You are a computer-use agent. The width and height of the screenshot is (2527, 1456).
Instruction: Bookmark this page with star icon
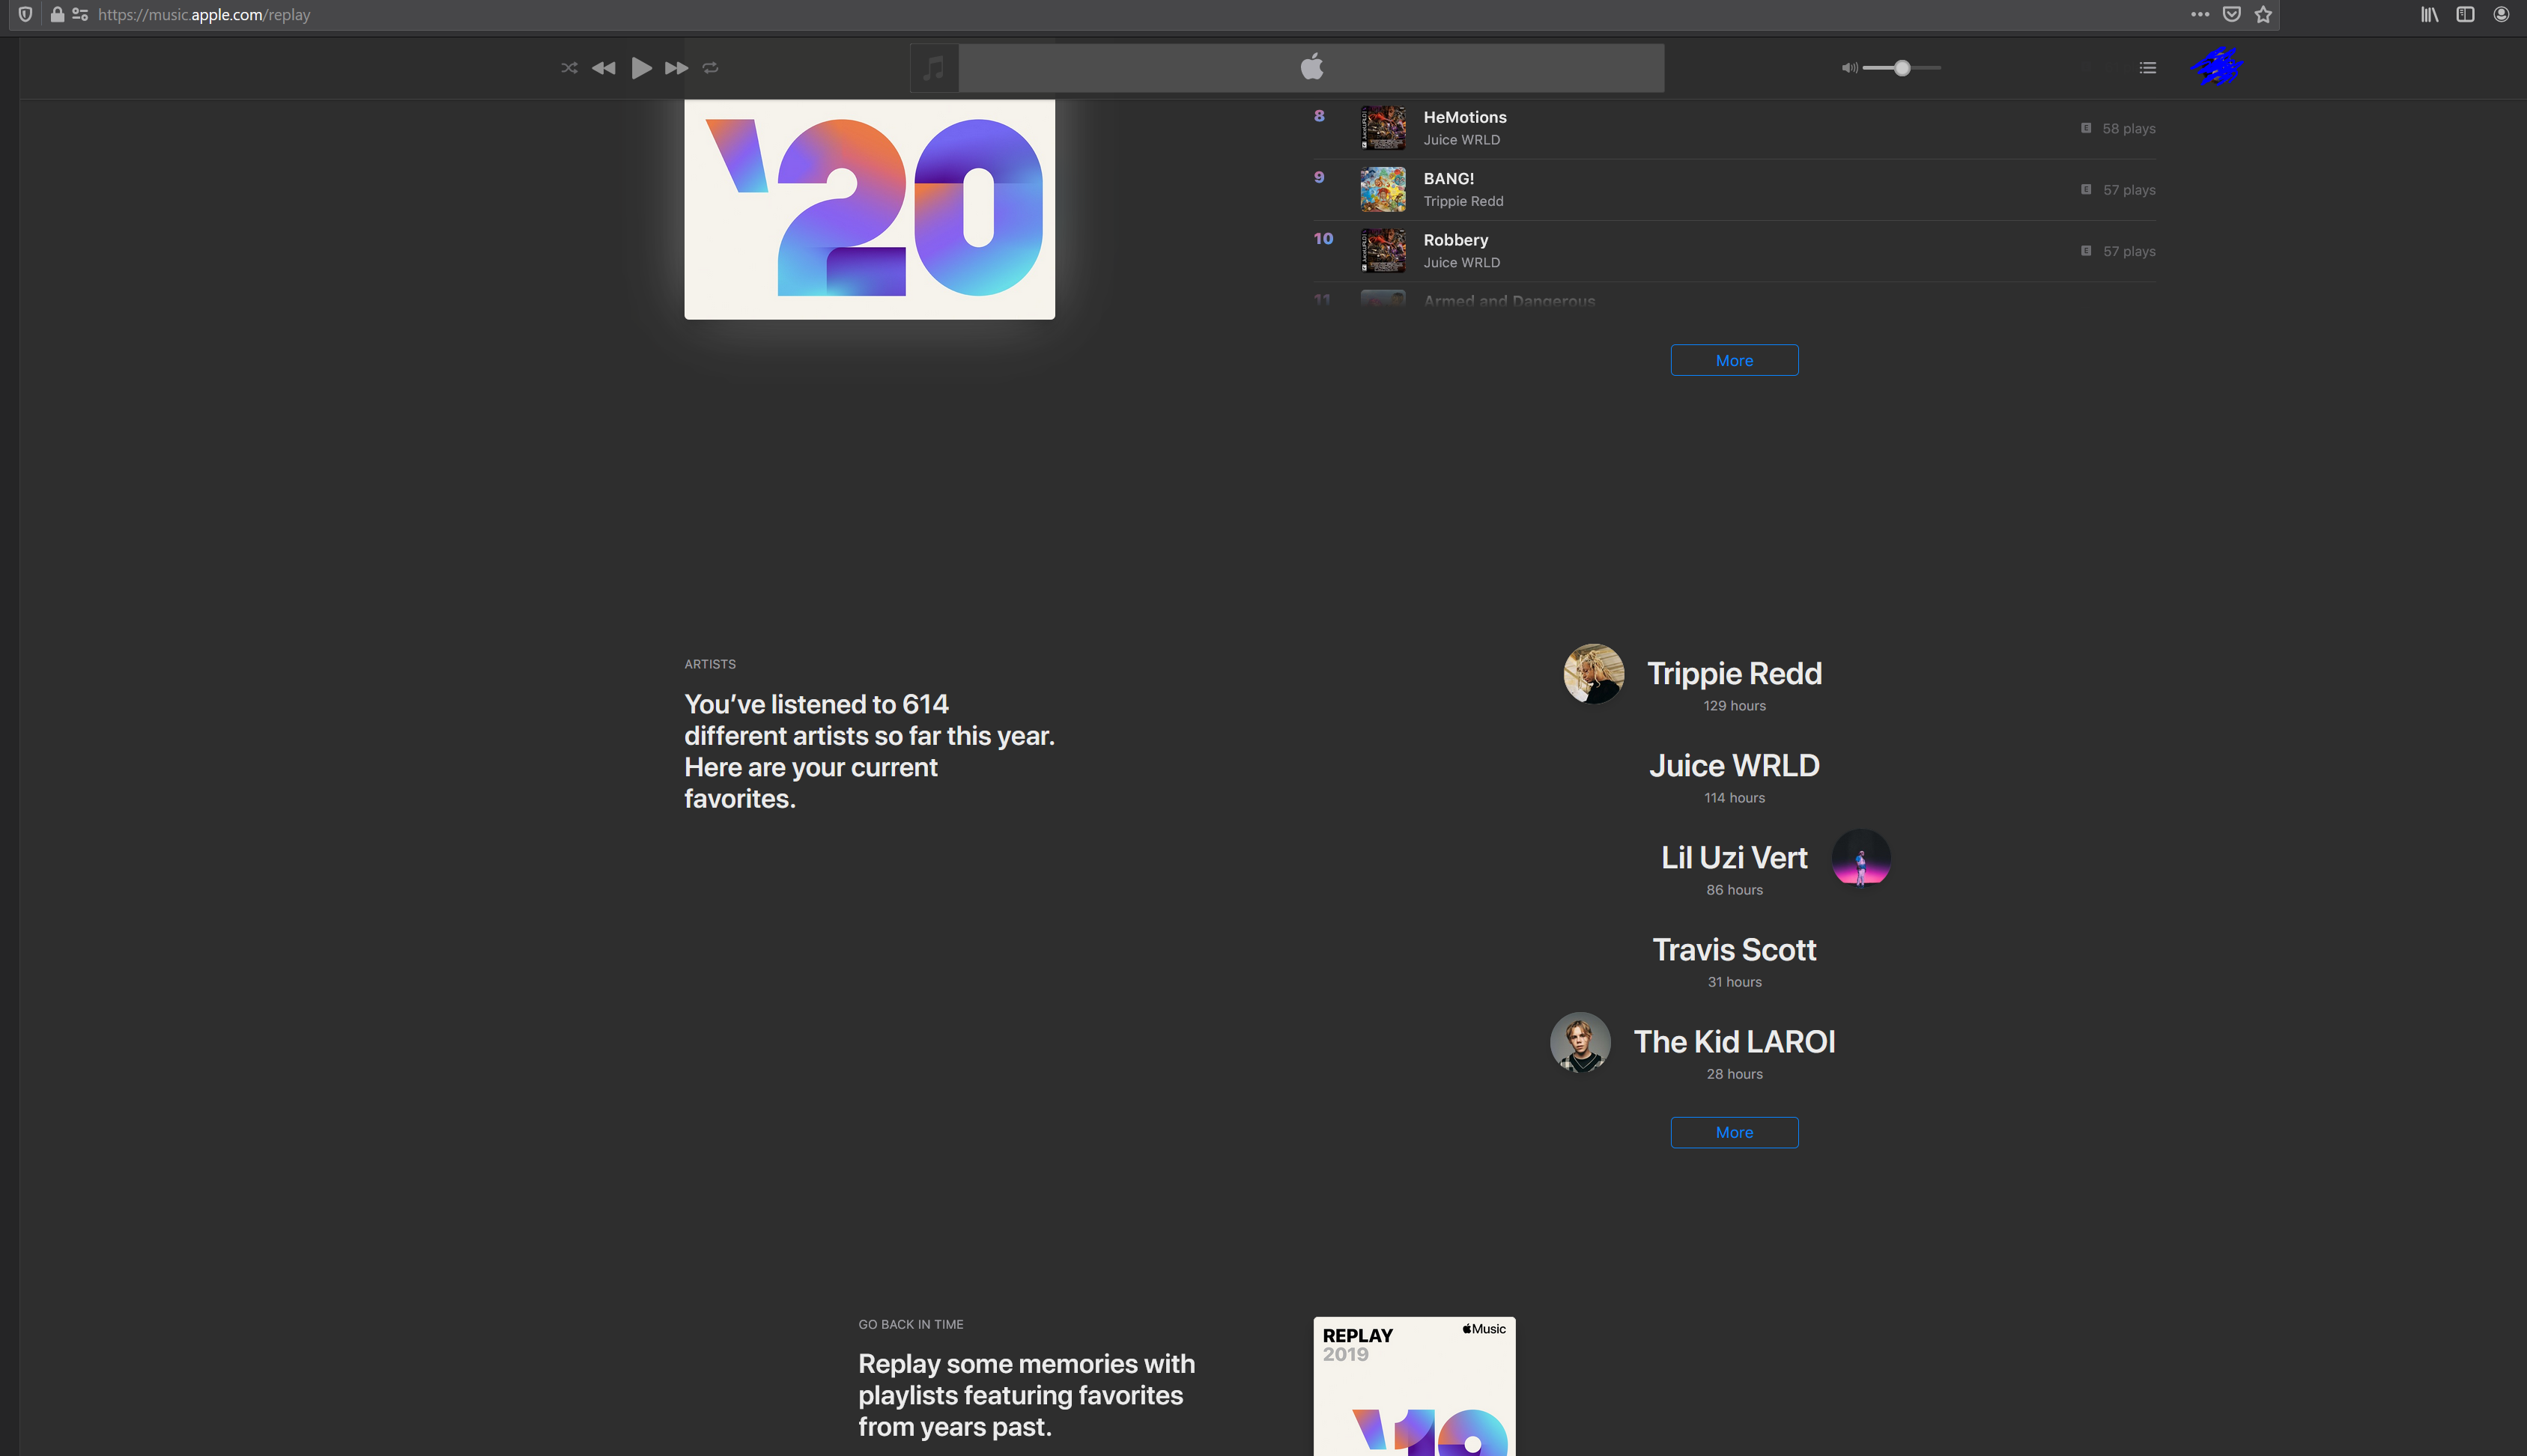coord(2263,14)
